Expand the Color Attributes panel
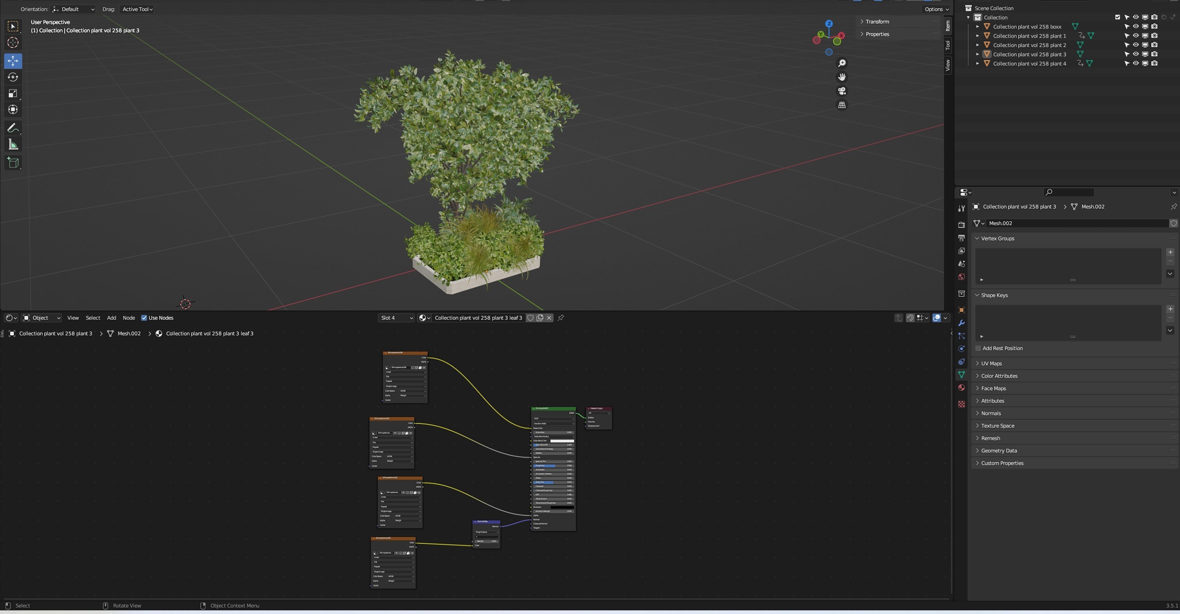 pyautogui.click(x=998, y=376)
